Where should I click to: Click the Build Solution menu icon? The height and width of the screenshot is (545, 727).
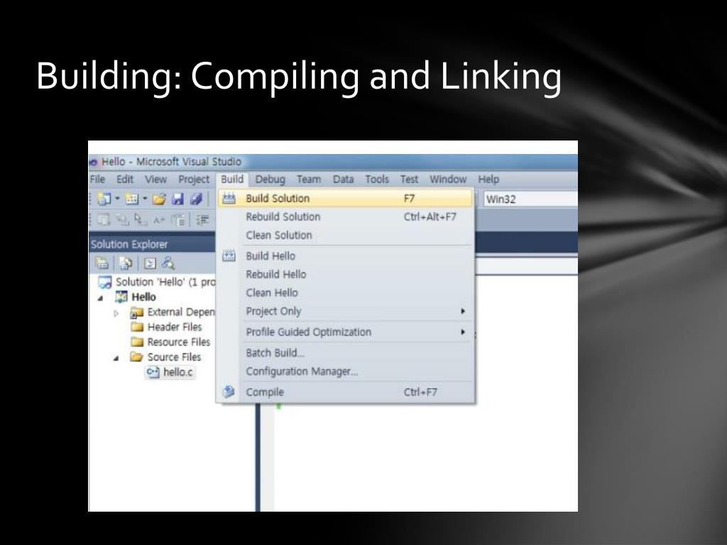coord(229,199)
